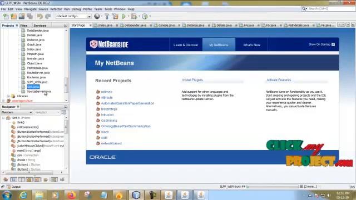Open the AutomatedQuestionPaperGeneration recent project

point(127,103)
